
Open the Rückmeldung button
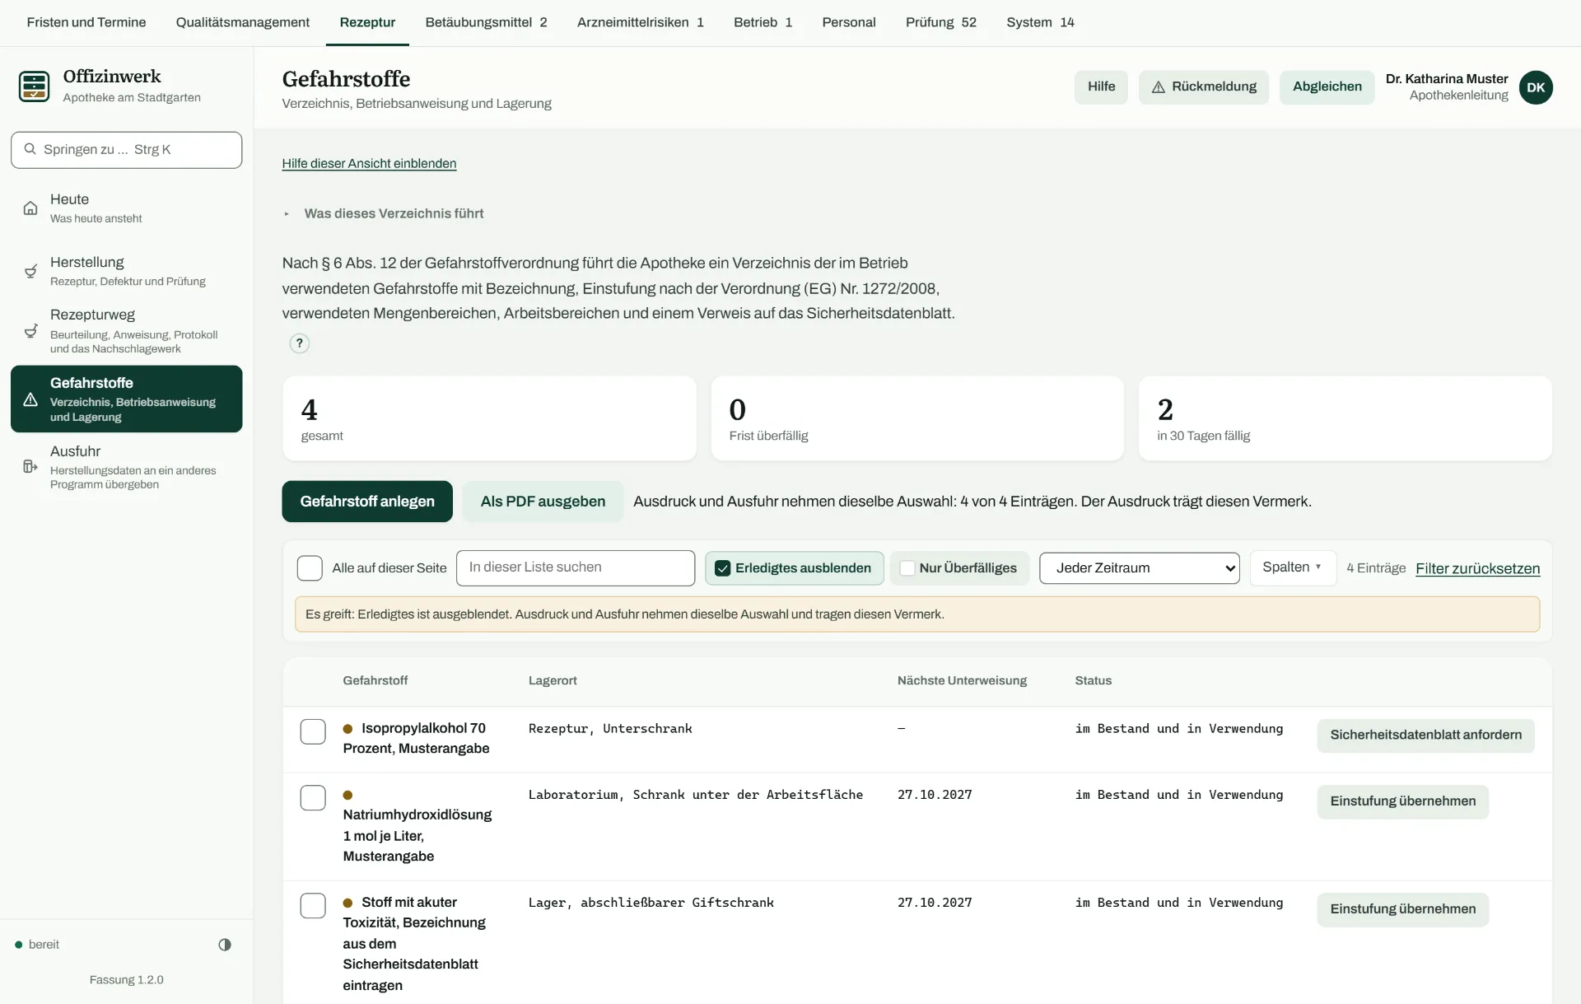[x=1203, y=86]
